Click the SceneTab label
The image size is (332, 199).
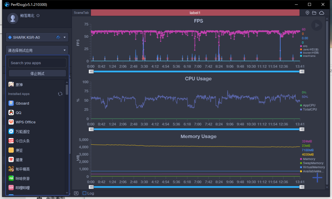[x=81, y=13]
